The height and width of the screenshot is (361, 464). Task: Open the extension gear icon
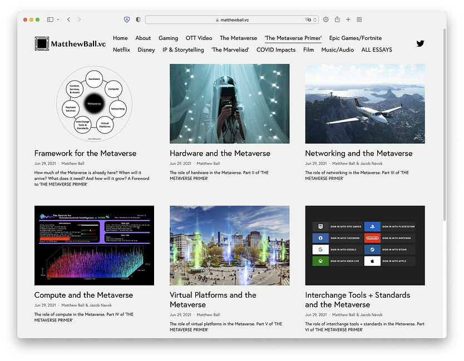coord(326,19)
